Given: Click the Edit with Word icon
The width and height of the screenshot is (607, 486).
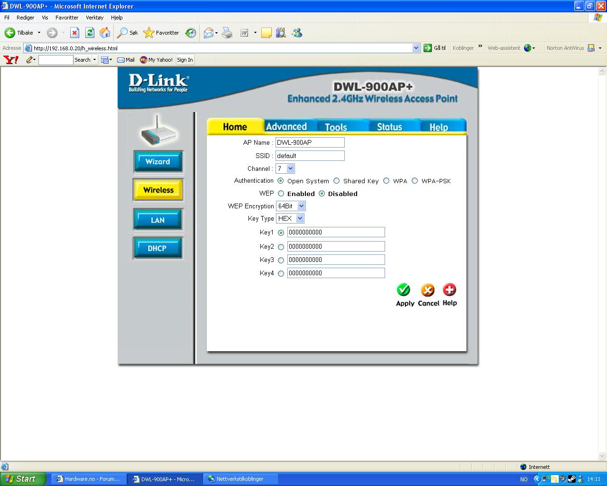Looking at the screenshot, I should 244,33.
